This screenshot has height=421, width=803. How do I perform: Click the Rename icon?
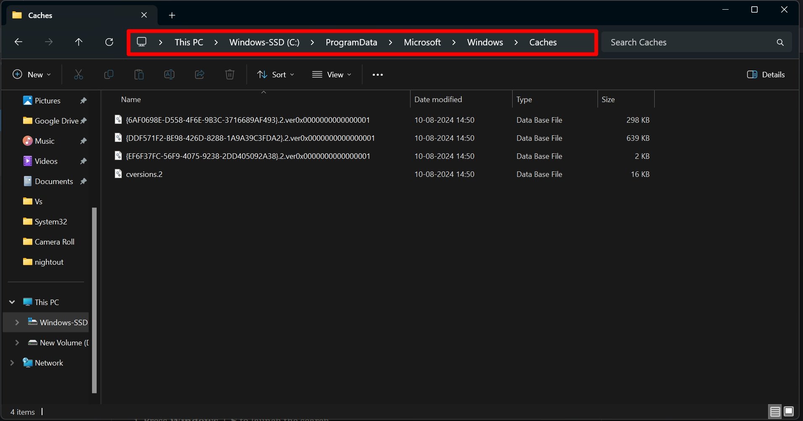point(169,75)
